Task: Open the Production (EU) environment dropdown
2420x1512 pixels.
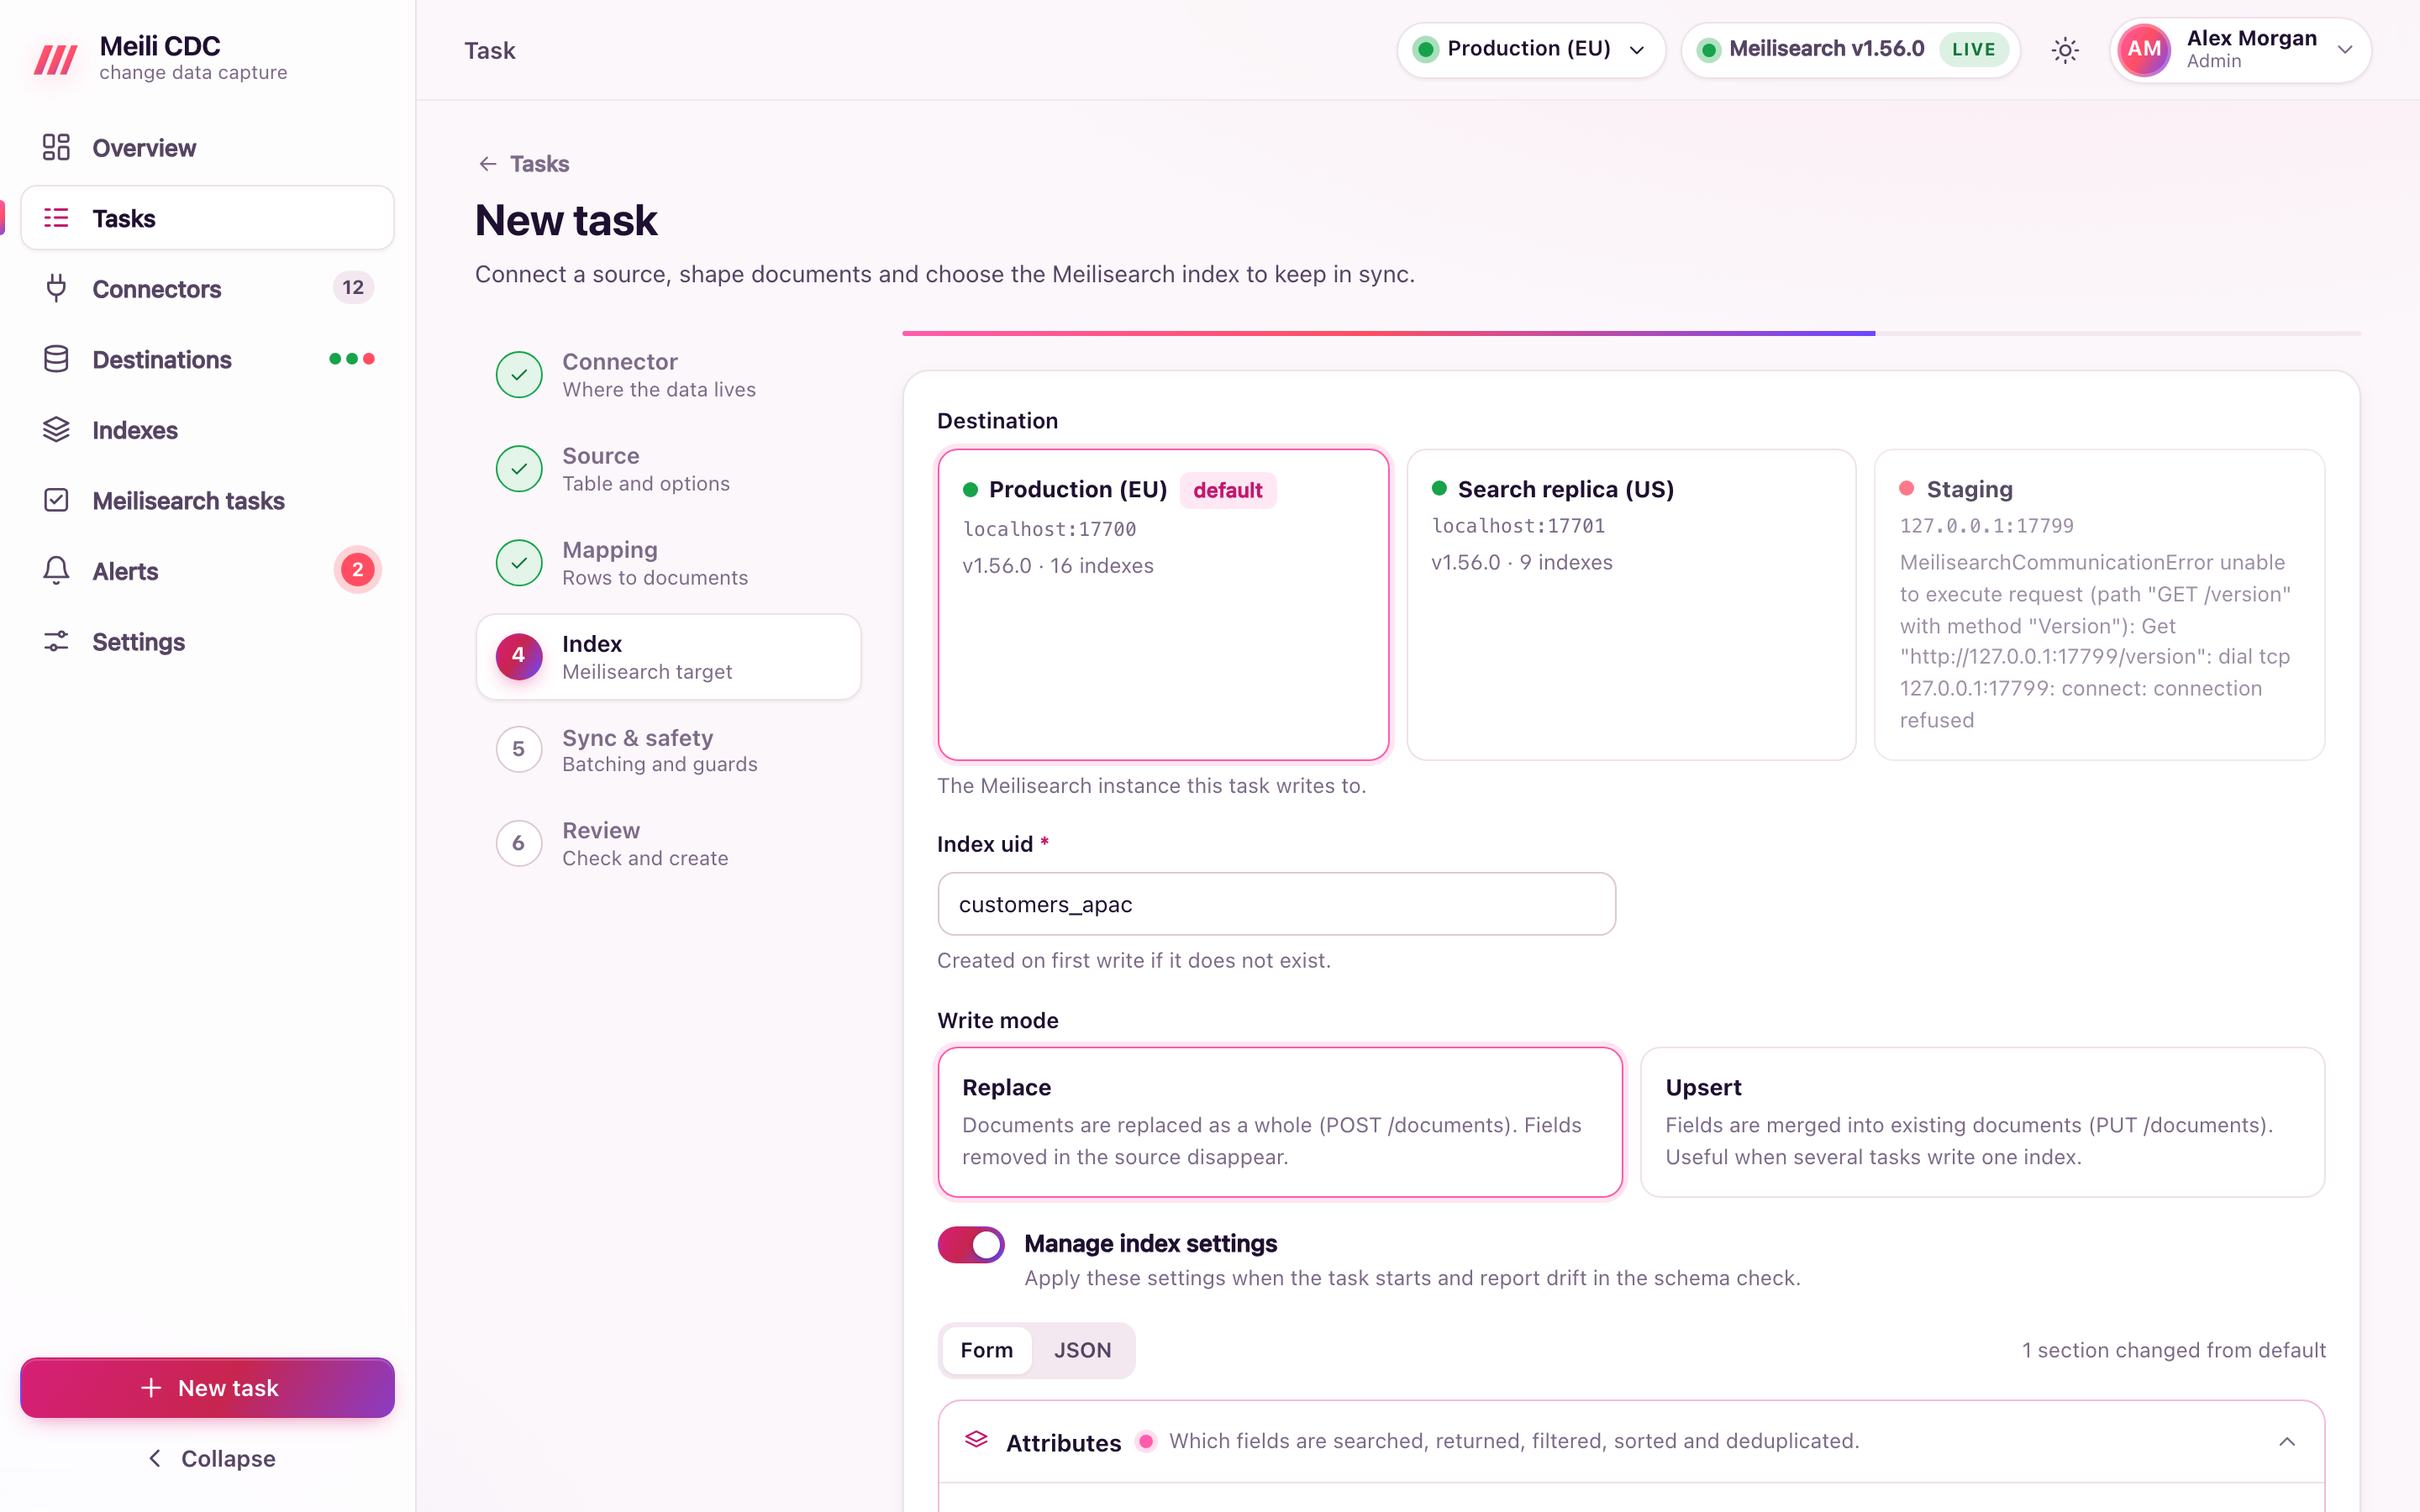Action: [x=1531, y=50]
